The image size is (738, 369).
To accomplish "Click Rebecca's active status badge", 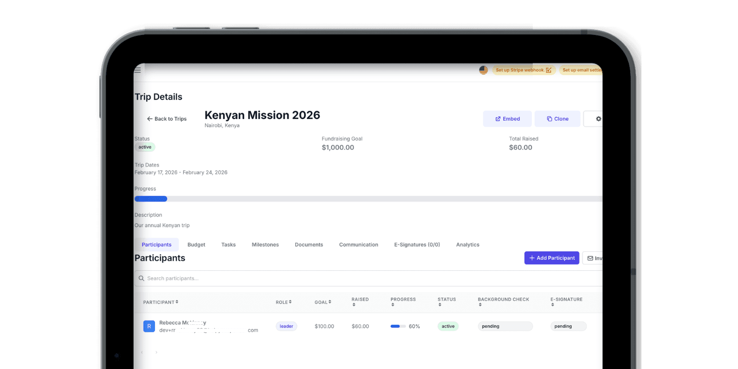I will pyautogui.click(x=448, y=327).
